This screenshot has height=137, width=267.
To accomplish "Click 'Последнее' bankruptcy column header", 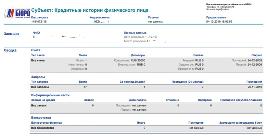I will (196, 123).
